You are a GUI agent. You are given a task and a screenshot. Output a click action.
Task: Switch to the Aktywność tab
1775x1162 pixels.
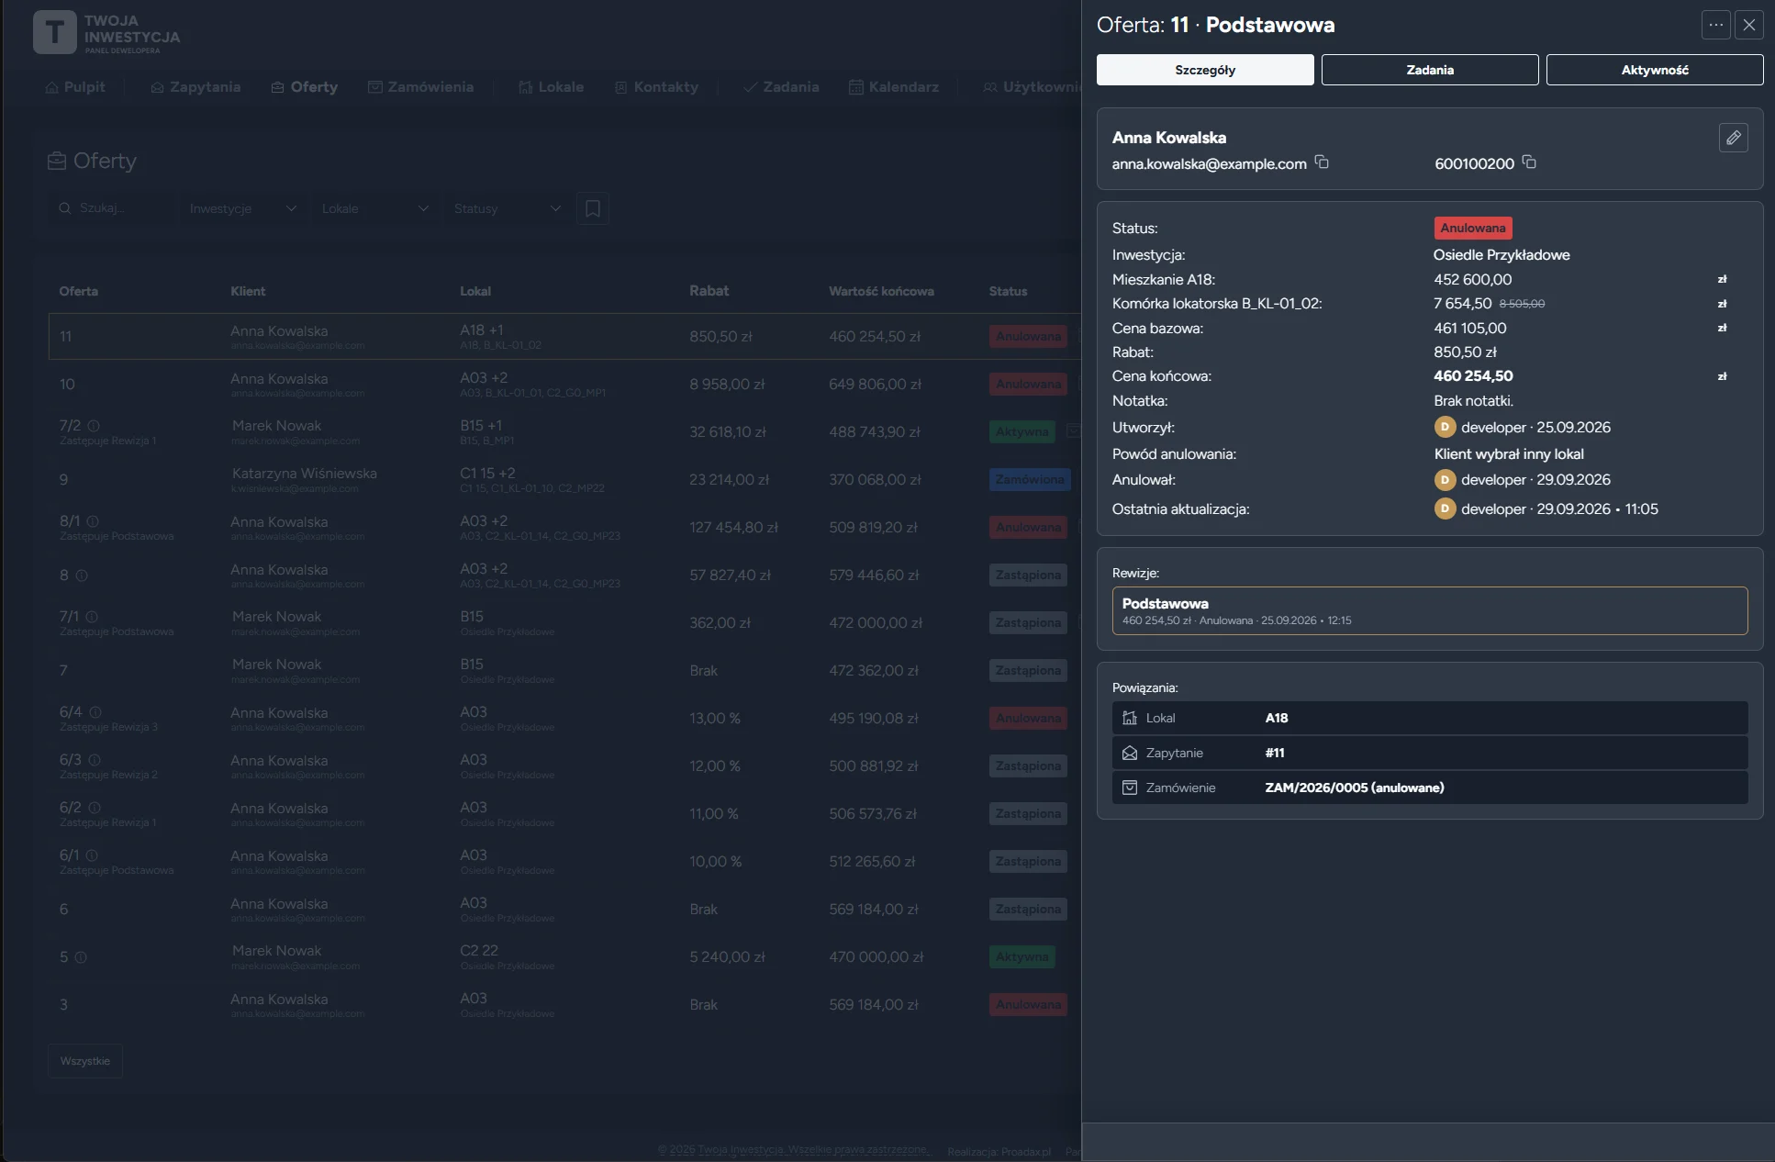[x=1654, y=70]
